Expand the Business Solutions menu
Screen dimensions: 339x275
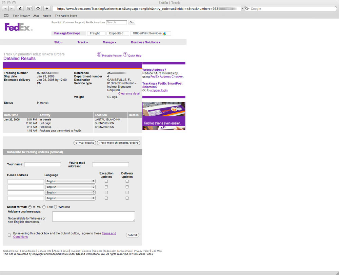pos(145,42)
